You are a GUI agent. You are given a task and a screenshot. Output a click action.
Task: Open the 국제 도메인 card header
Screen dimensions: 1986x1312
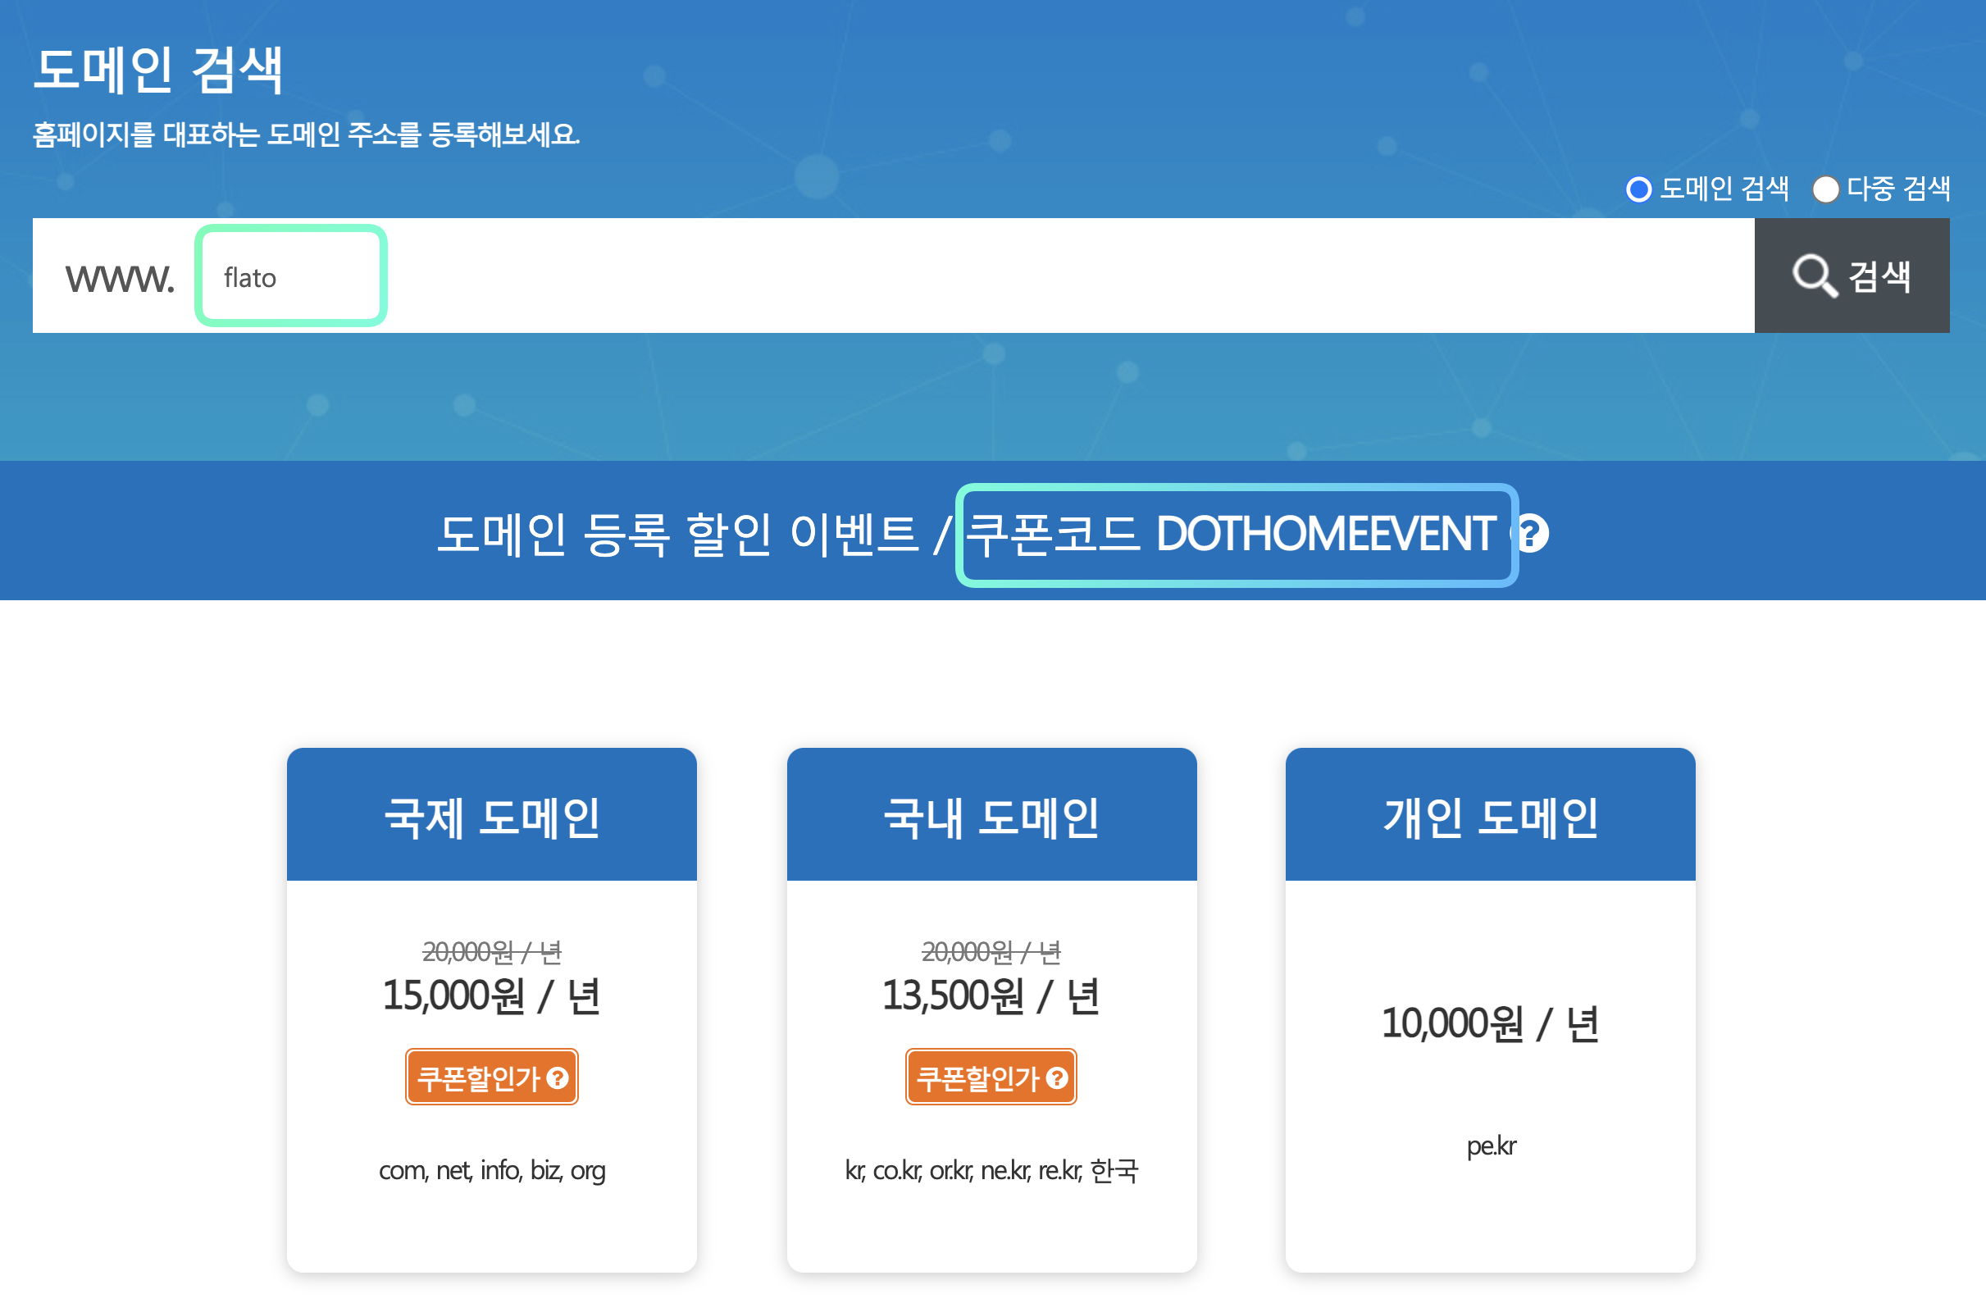pos(491,817)
